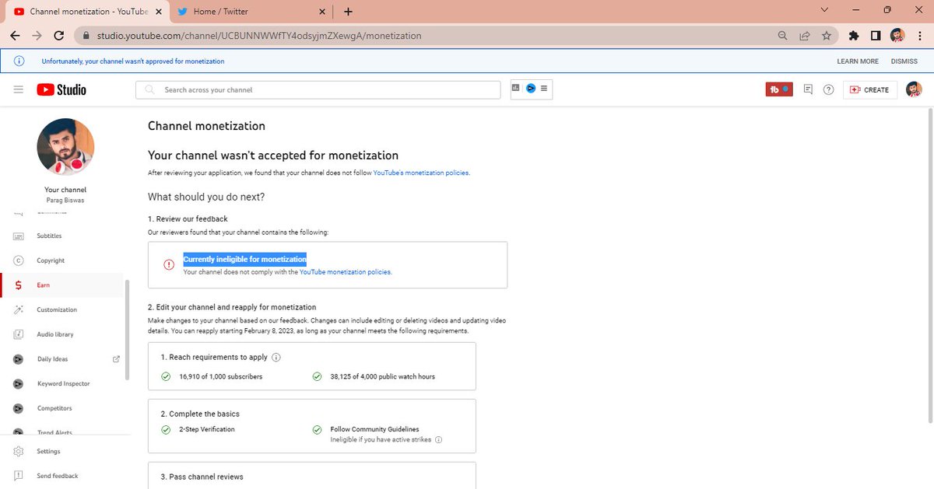Click the Chrome profile avatar

click(x=897, y=36)
